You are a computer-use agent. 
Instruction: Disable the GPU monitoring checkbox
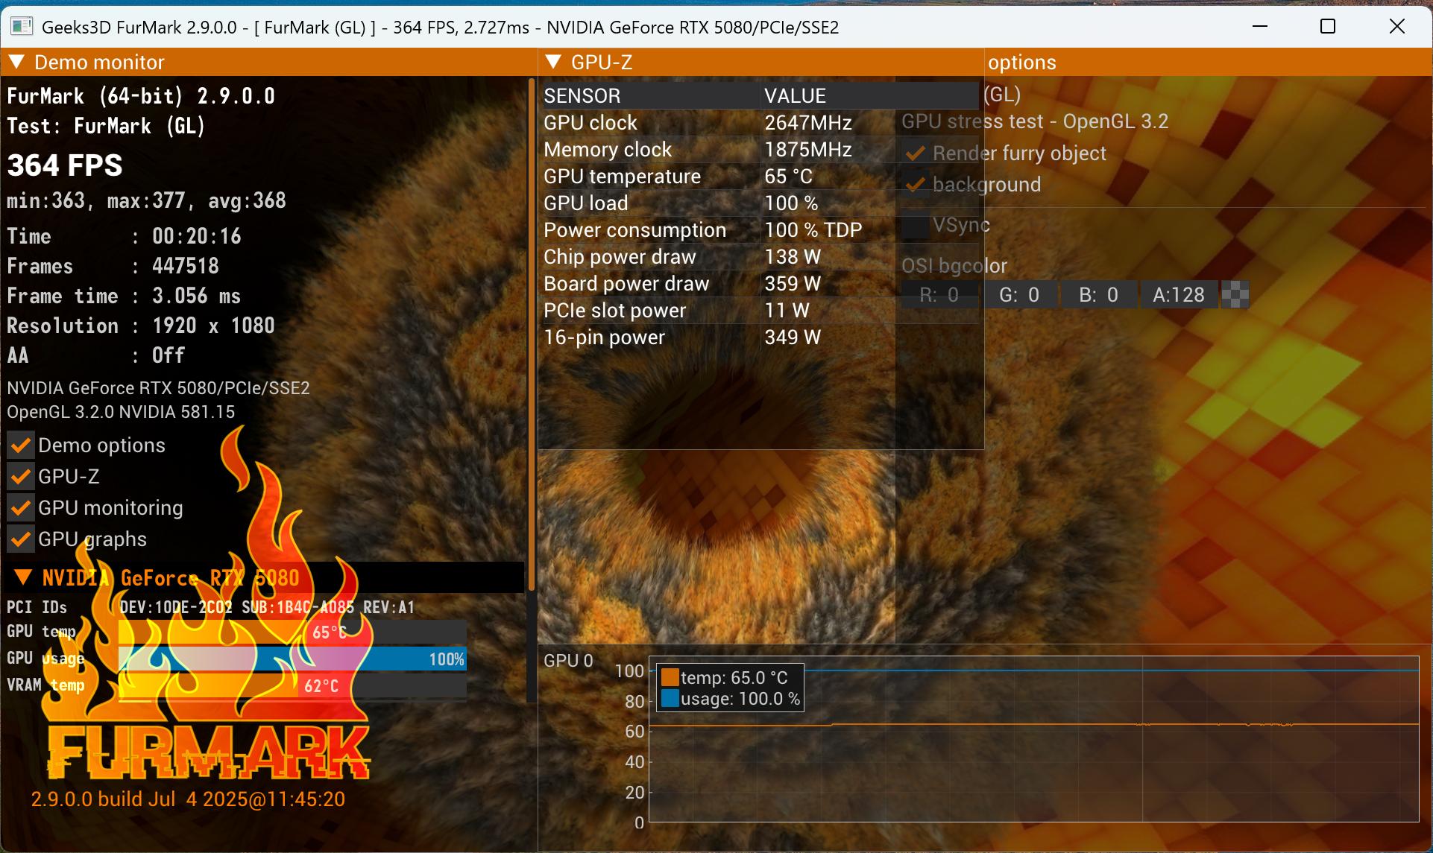tap(21, 508)
